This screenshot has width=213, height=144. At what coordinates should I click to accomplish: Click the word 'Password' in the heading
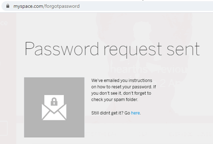pos(61,49)
